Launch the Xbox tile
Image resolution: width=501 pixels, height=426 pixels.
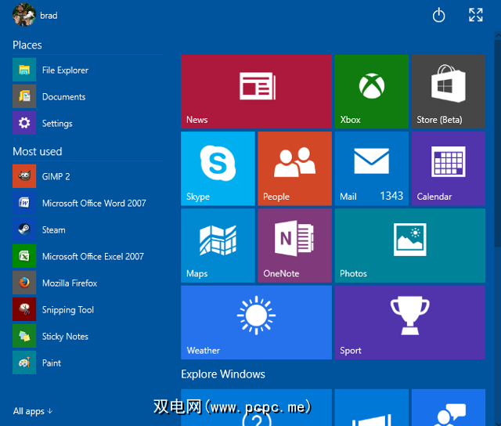(x=372, y=92)
